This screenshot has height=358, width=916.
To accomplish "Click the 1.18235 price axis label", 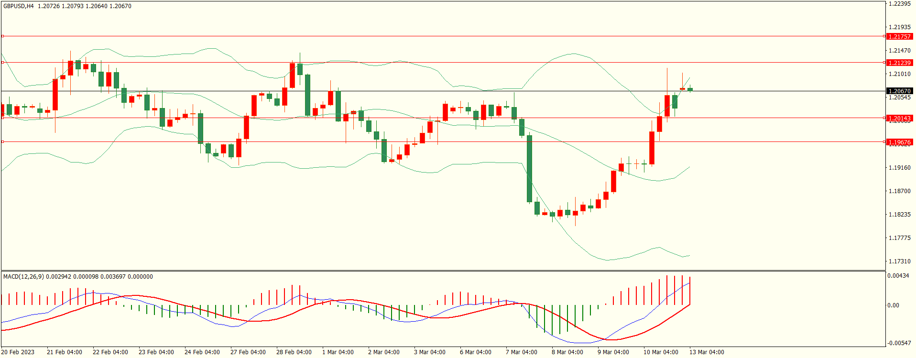I will click(899, 215).
